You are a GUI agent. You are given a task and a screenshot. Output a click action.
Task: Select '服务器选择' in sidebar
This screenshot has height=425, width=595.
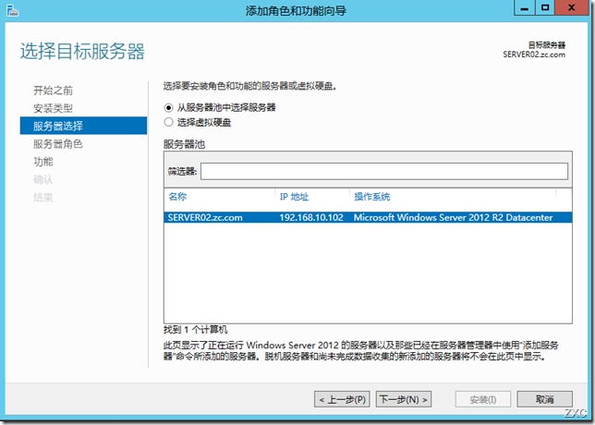click(83, 126)
